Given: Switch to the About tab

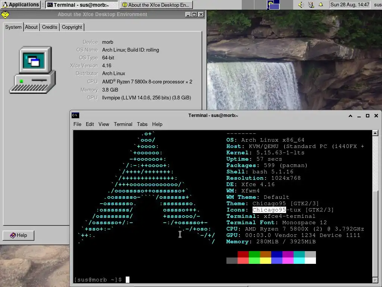Looking at the screenshot, I should tap(31, 27).
